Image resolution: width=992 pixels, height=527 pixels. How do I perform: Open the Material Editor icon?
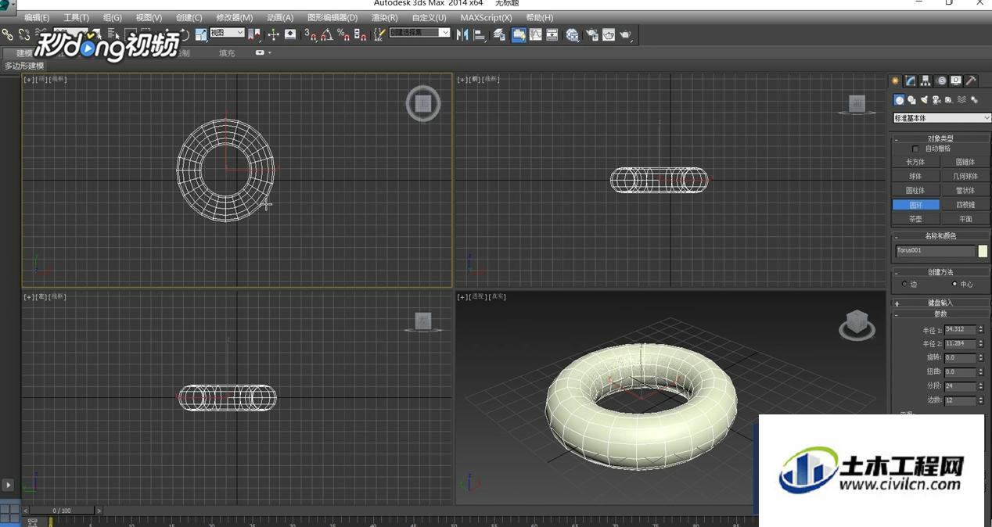point(572,34)
